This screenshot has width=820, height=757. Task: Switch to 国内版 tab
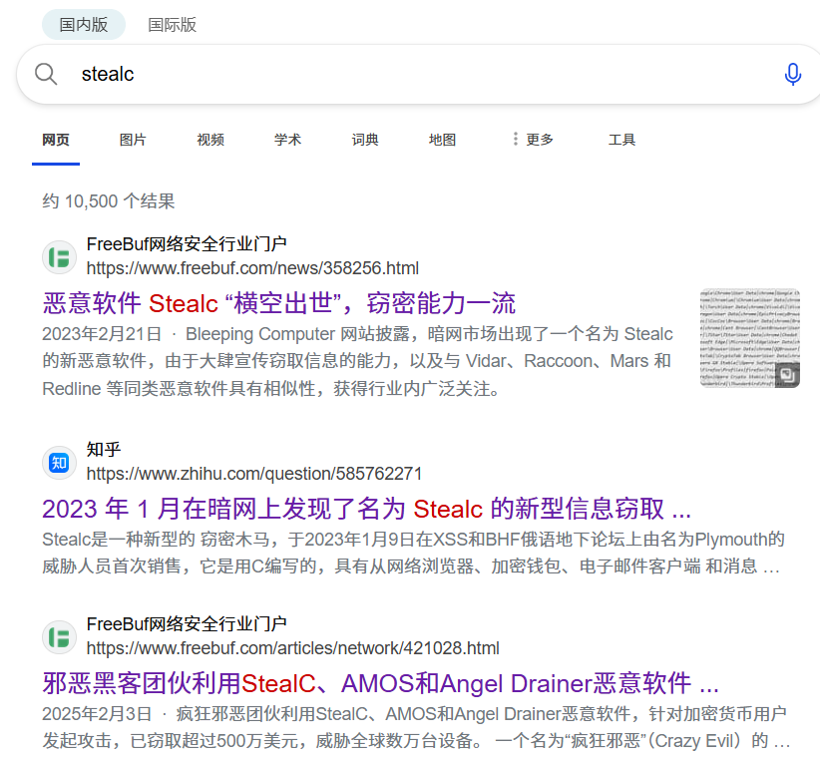click(x=84, y=25)
